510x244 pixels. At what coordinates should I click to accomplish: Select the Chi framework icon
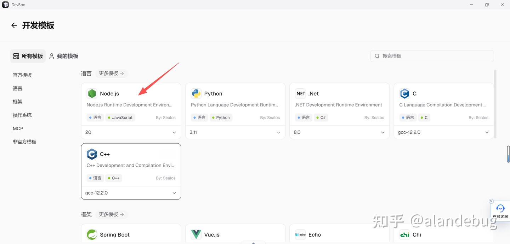(x=404, y=234)
